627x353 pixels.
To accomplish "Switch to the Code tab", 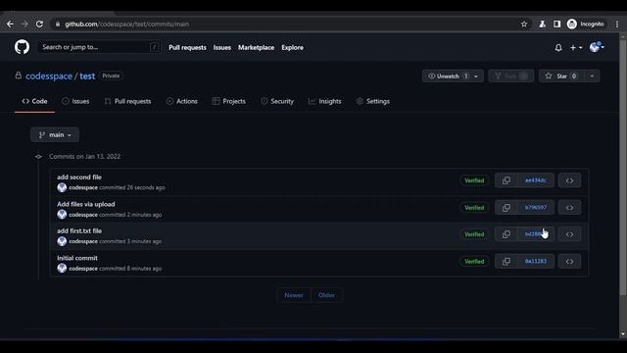I will point(35,101).
